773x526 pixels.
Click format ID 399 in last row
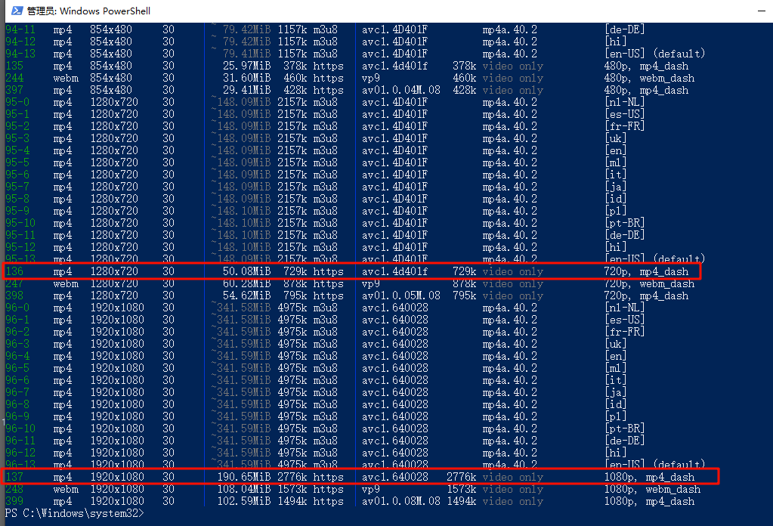[x=14, y=501]
